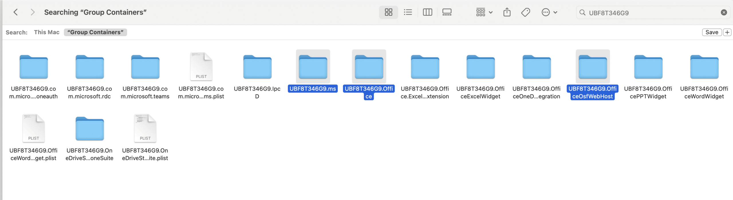Click the UBF8T346G9.com.microsoft.teams name label

[x=145, y=93]
